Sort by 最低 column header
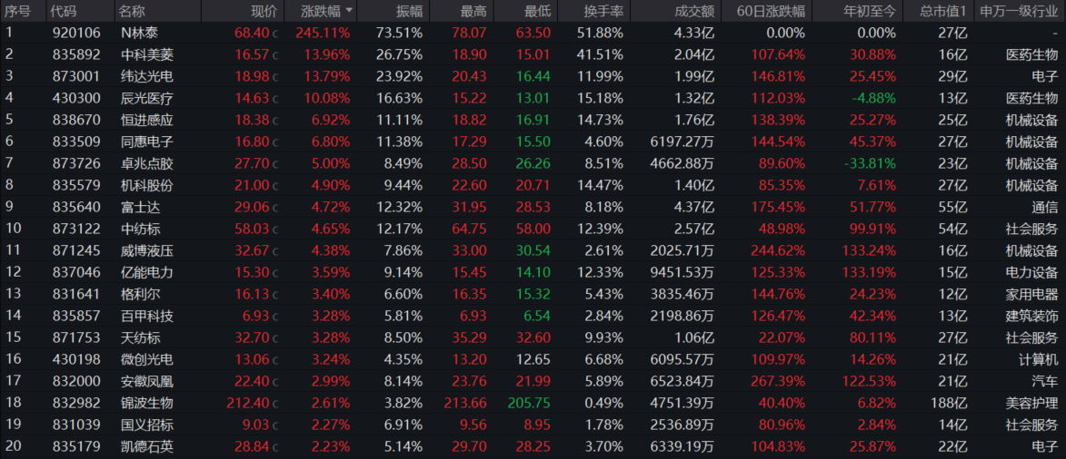This screenshot has width=1066, height=459. 538,11
